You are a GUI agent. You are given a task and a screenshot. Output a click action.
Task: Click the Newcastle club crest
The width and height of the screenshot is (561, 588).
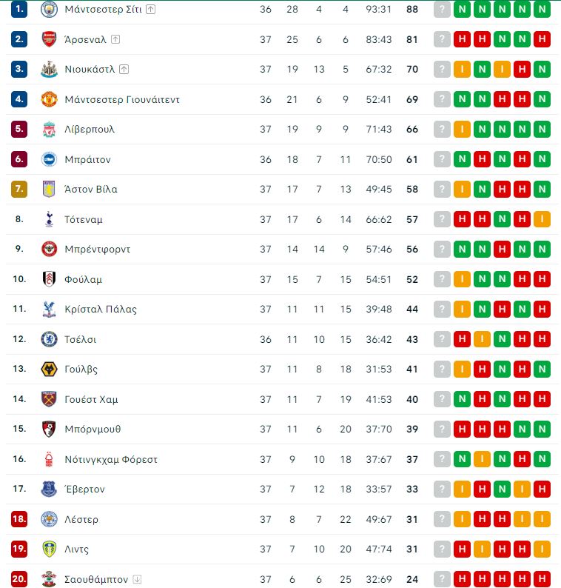49,70
